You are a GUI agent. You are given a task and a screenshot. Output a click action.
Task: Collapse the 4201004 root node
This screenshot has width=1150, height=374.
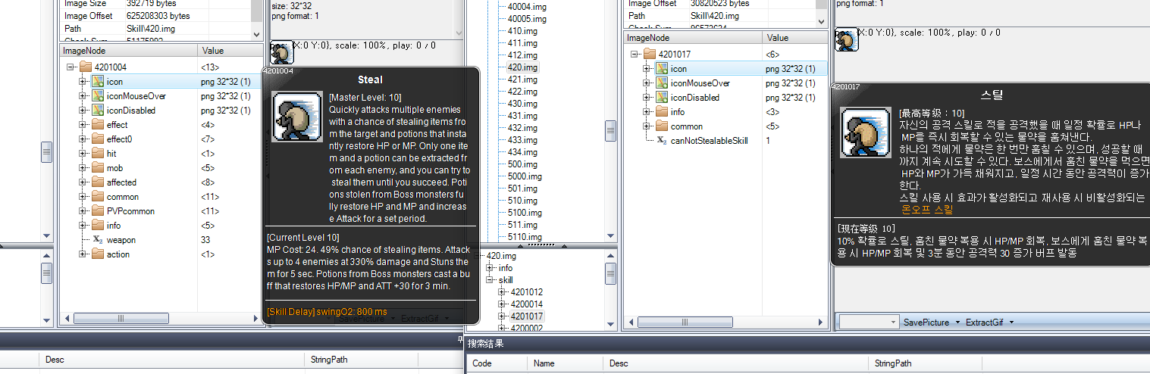click(70, 67)
